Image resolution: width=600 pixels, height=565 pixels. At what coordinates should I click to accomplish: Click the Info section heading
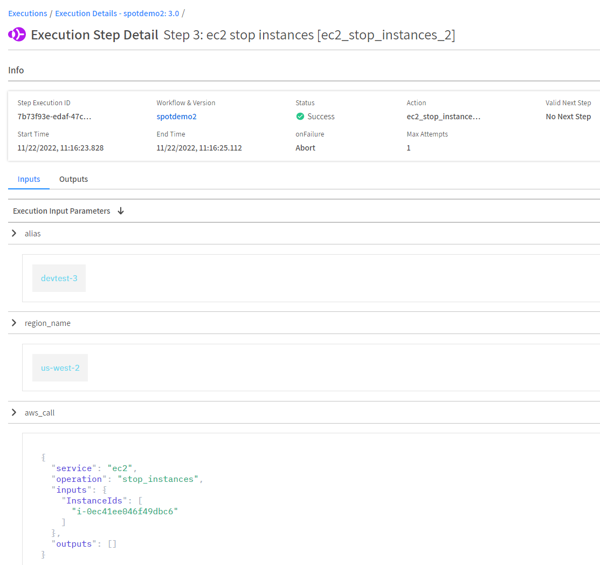point(16,70)
